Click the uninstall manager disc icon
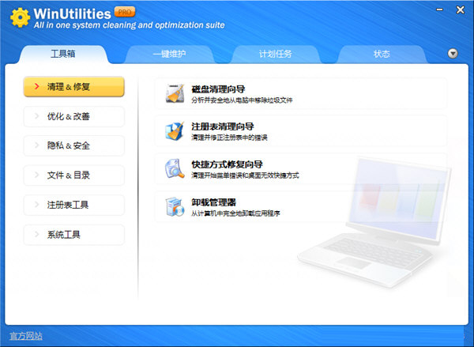 [x=174, y=206]
